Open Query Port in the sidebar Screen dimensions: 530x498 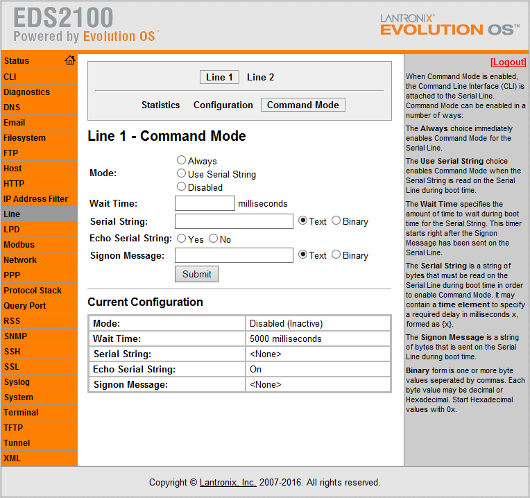pos(40,305)
